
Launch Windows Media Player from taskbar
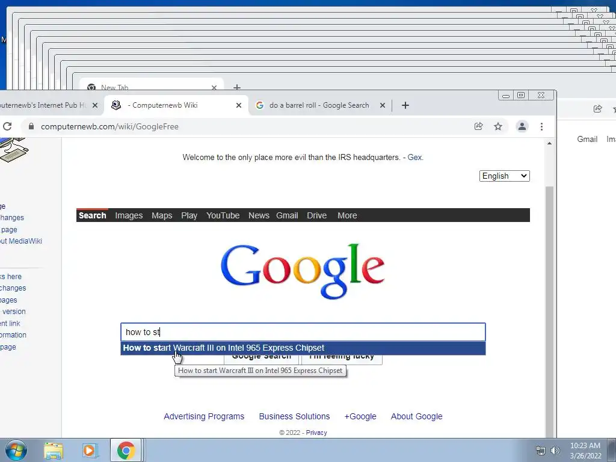tap(90, 451)
